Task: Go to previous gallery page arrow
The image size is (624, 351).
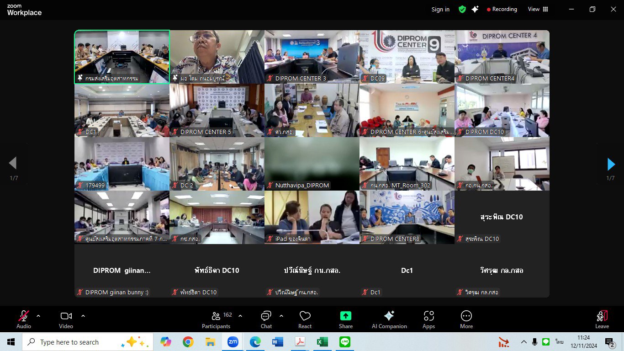Action: coord(13,163)
